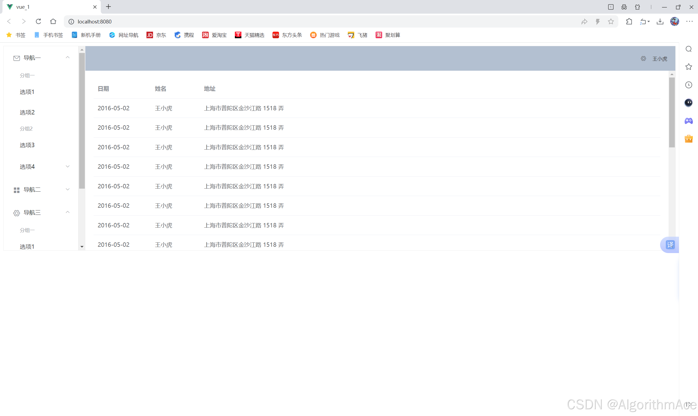Click the browser profile avatar icon
The image size is (698, 416).
coord(675,21)
